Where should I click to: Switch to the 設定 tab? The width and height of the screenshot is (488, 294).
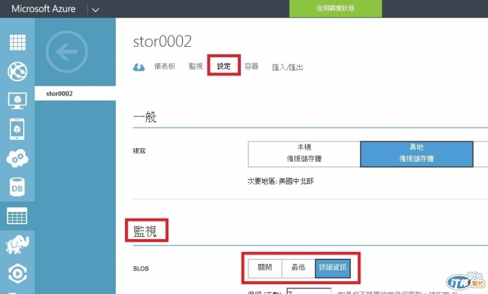point(224,66)
